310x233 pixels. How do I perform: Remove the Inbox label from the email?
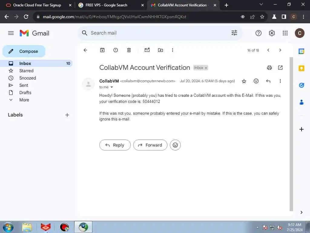click(206, 68)
